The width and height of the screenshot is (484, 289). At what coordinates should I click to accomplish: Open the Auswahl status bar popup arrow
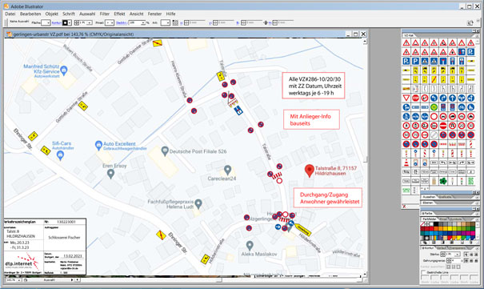point(72,280)
